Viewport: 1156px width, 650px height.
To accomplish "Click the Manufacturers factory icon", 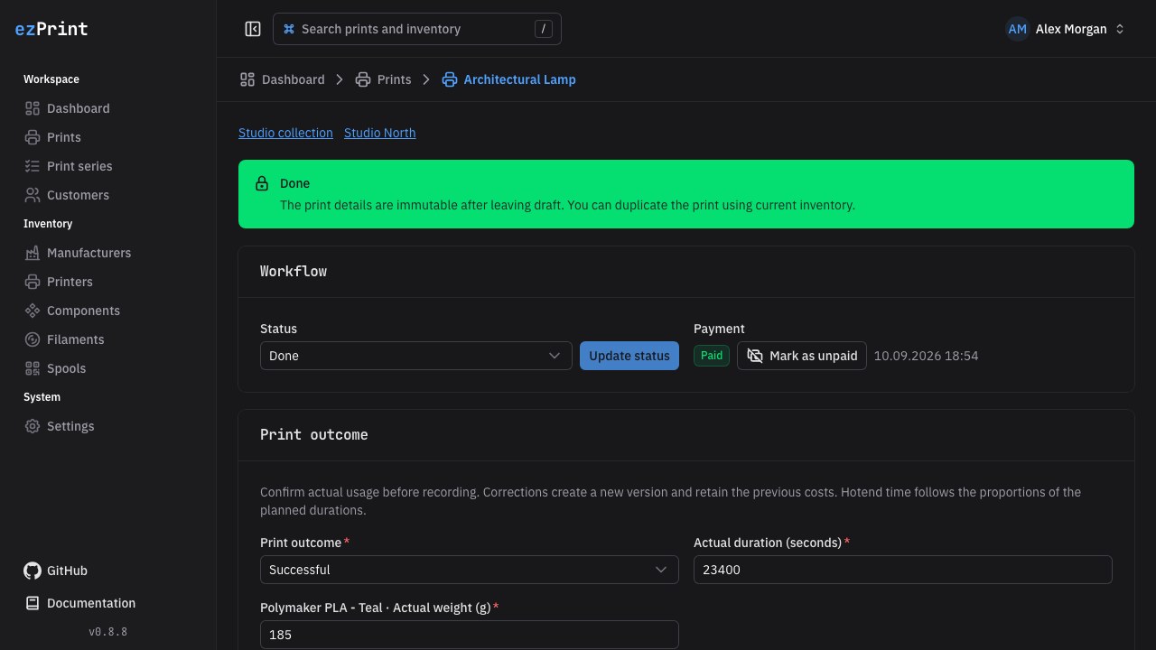I will tap(33, 253).
